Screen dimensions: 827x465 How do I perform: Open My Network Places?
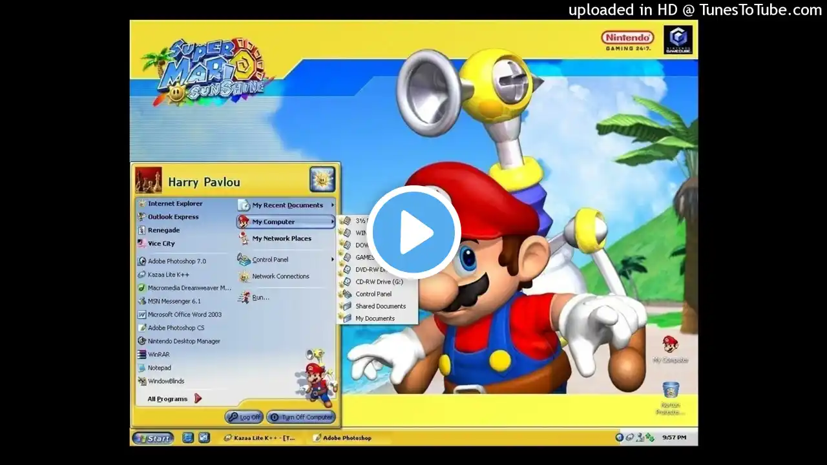coord(275,238)
